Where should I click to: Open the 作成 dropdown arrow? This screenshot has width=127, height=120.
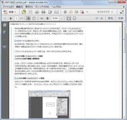[15, 12]
